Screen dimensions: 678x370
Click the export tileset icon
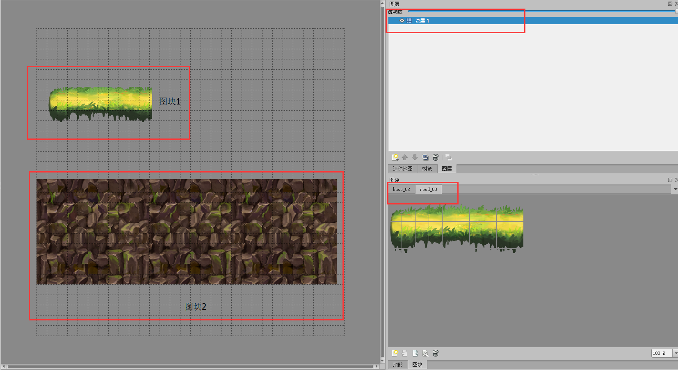click(415, 353)
